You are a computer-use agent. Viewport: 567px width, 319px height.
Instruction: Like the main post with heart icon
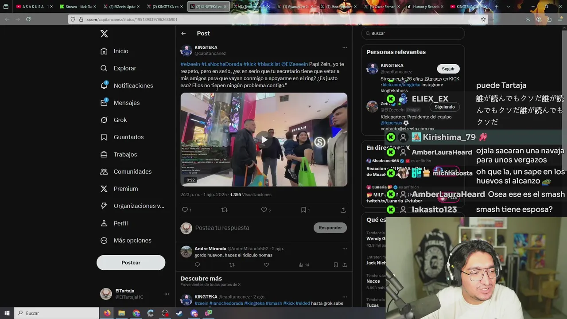264,210
